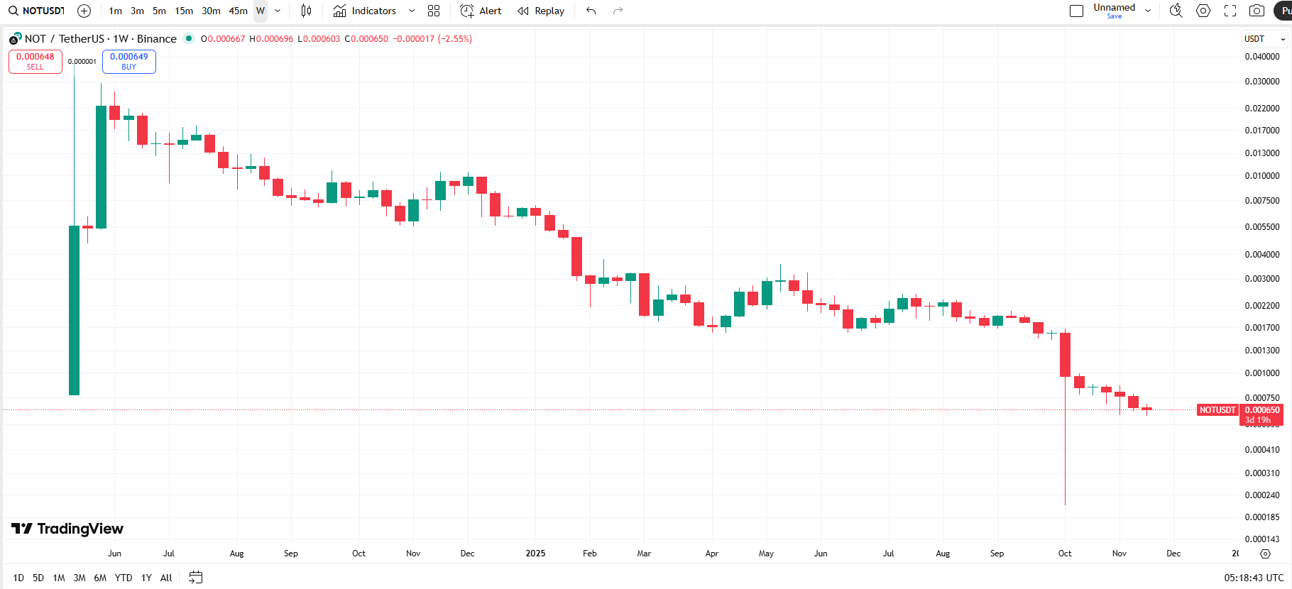Enter fullscreen mode
Image resolution: width=1292 pixels, height=589 pixels.
pos(1230,11)
